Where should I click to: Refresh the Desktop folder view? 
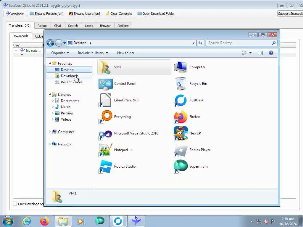tap(200, 43)
